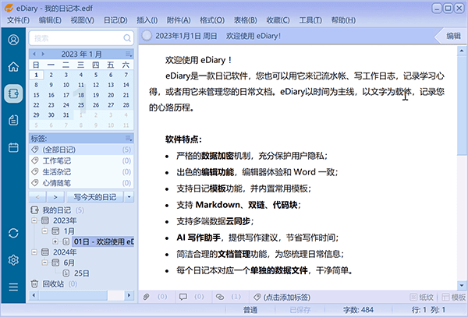
Task: Click the links chain icon
Action: [220, 297]
